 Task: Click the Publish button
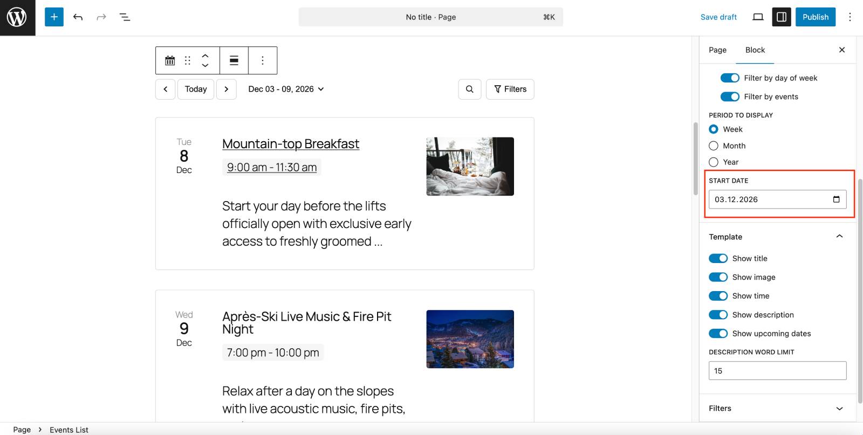coord(815,17)
